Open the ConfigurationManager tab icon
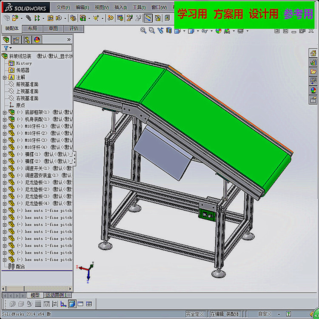This screenshot has width=319, height=319. point(26,40)
